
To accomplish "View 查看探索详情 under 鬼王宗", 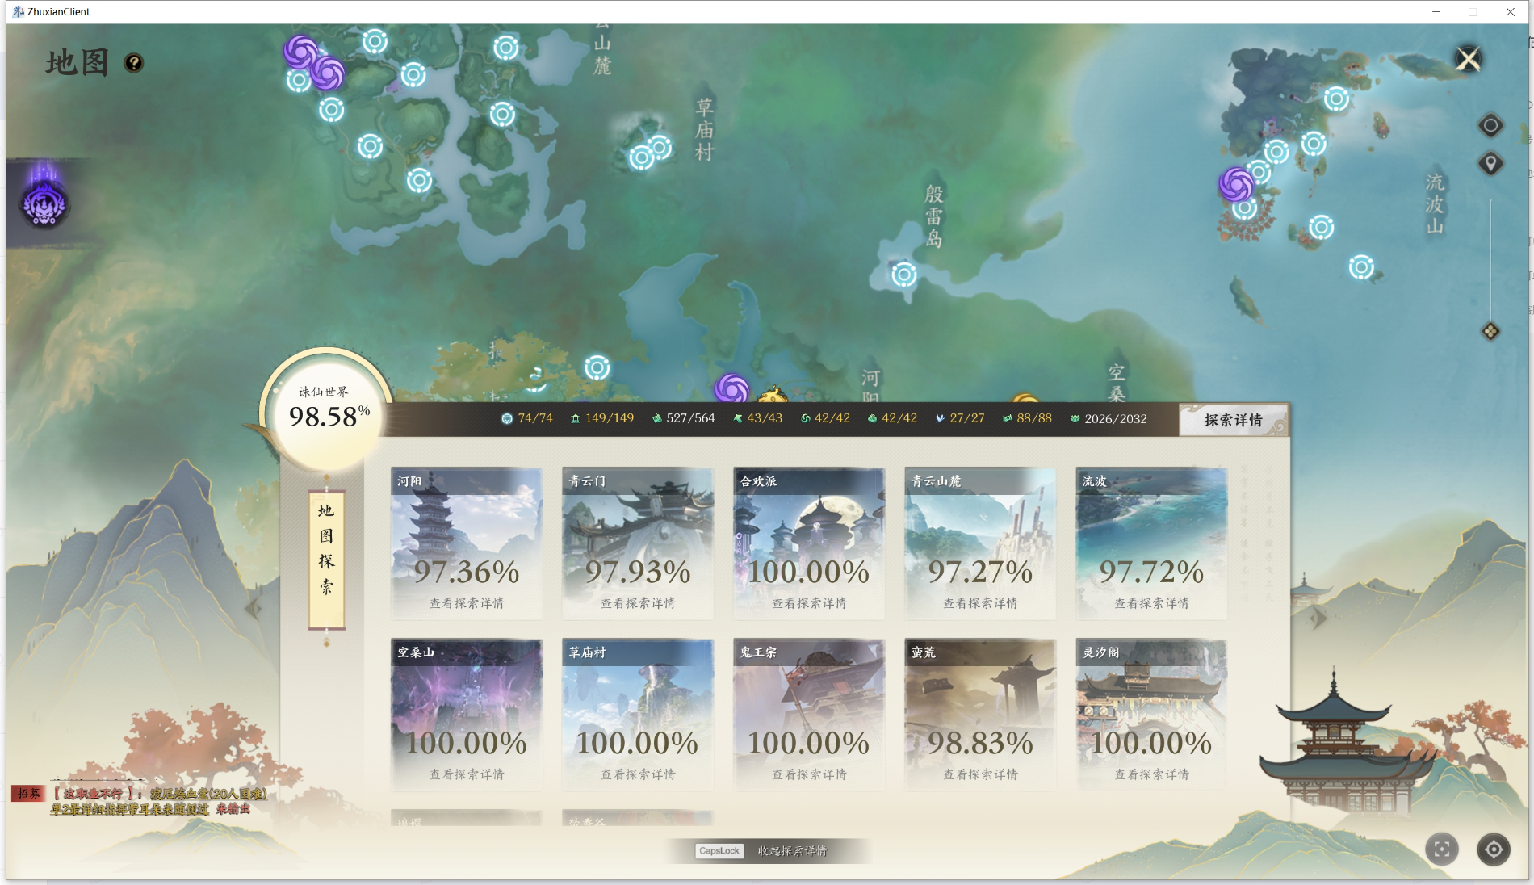I will pos(809,774).
